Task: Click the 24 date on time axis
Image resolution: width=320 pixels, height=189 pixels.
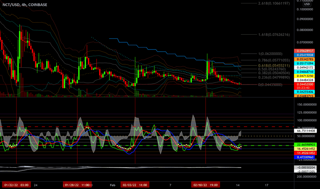Action: (36, 185)
